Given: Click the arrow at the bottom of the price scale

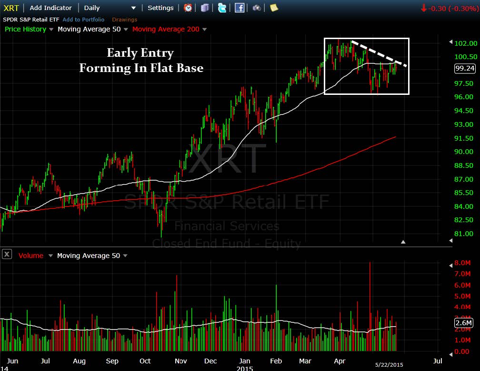Looking at the screenshot, I should tap(450, 240).
